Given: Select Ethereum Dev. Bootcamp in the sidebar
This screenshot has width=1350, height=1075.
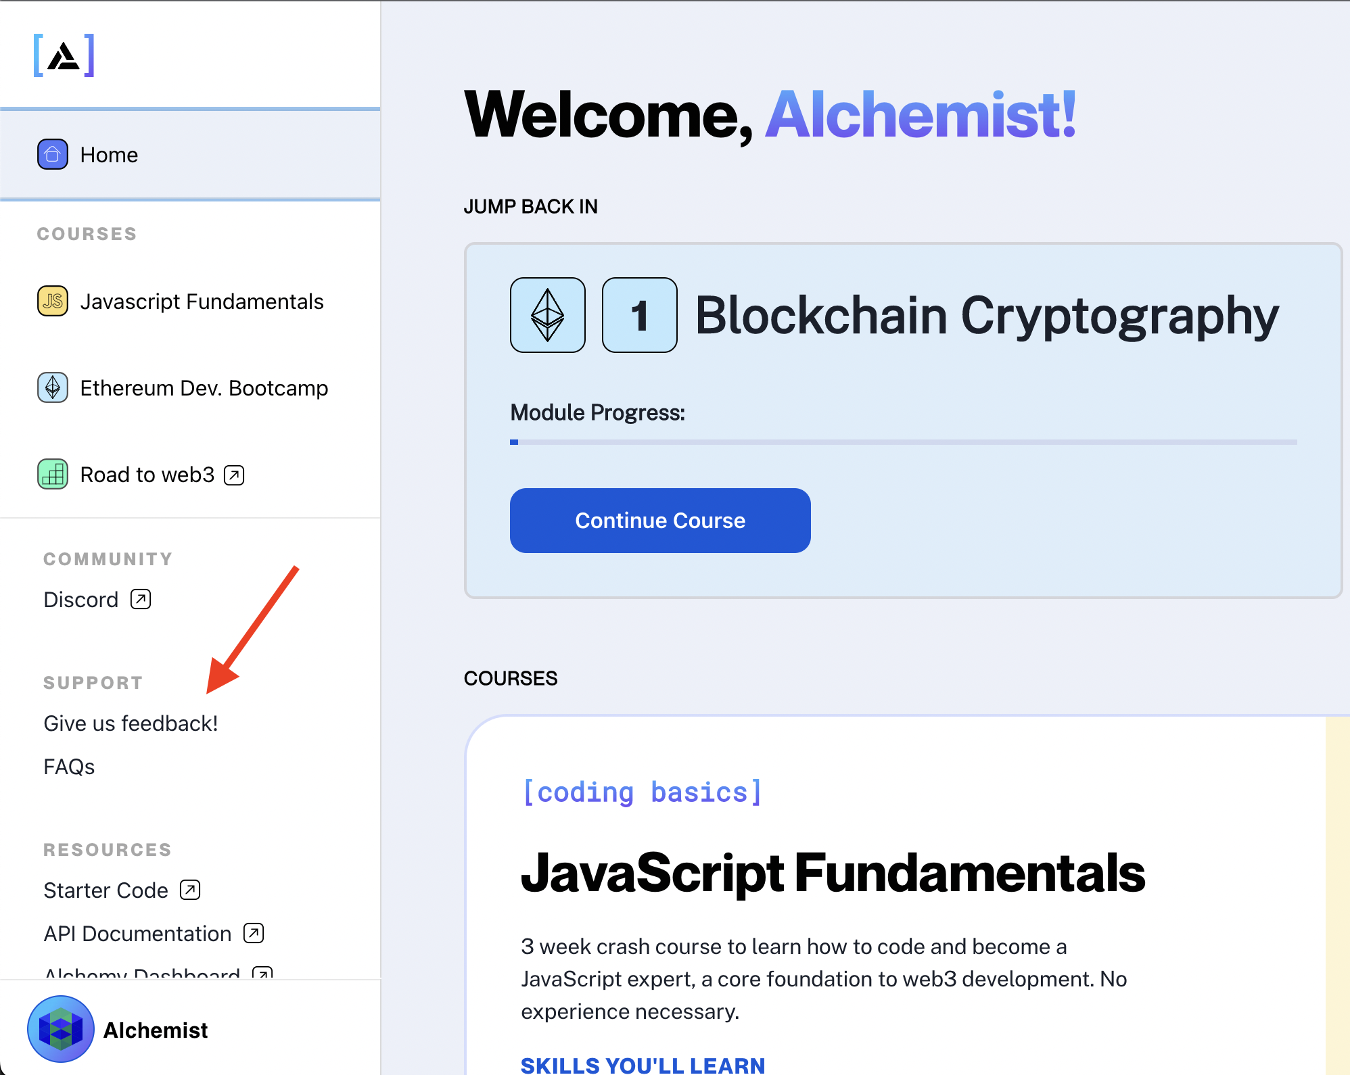Looking at the screenshot, I should (204, 388).
